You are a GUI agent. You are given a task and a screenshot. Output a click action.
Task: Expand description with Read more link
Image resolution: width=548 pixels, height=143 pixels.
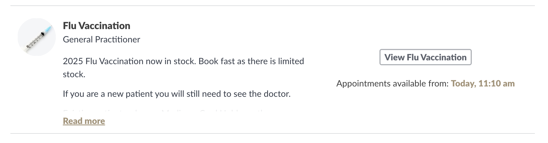click(84, 121)
